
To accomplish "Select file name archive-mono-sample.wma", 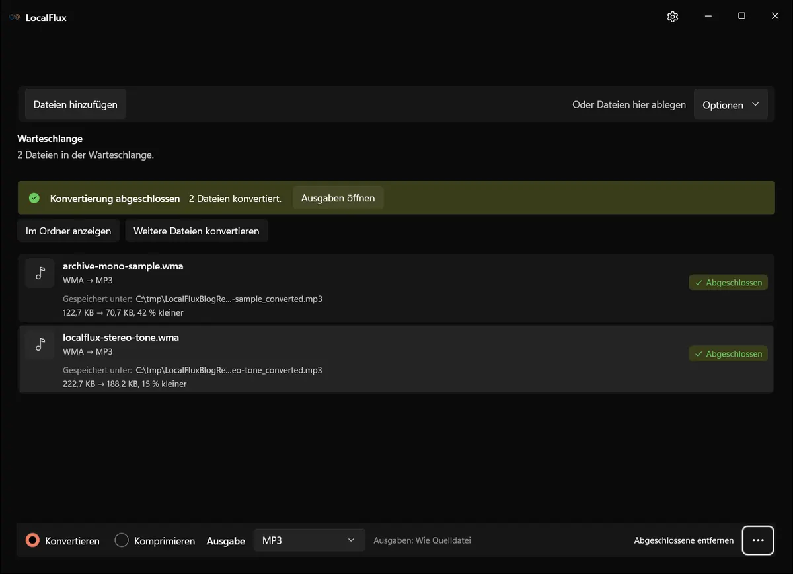I will tap(123, 266).
